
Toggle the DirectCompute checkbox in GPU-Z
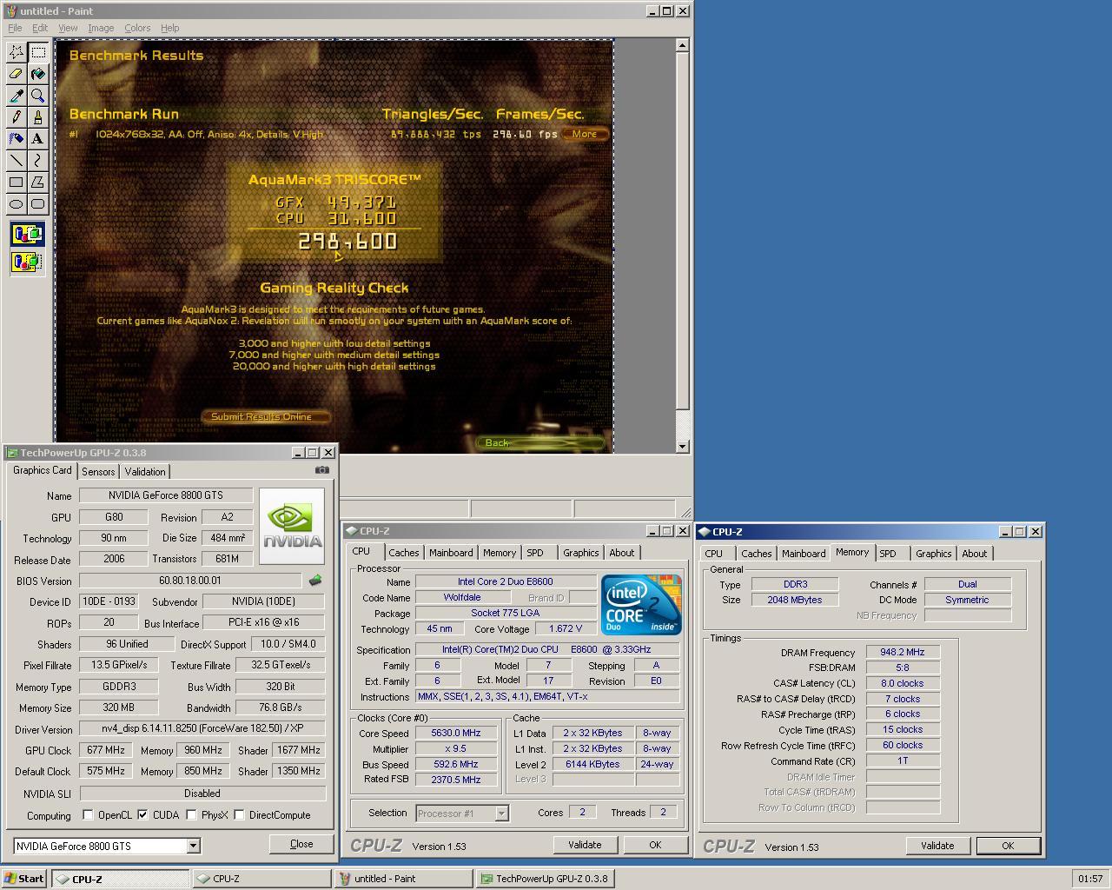(239, 815)
